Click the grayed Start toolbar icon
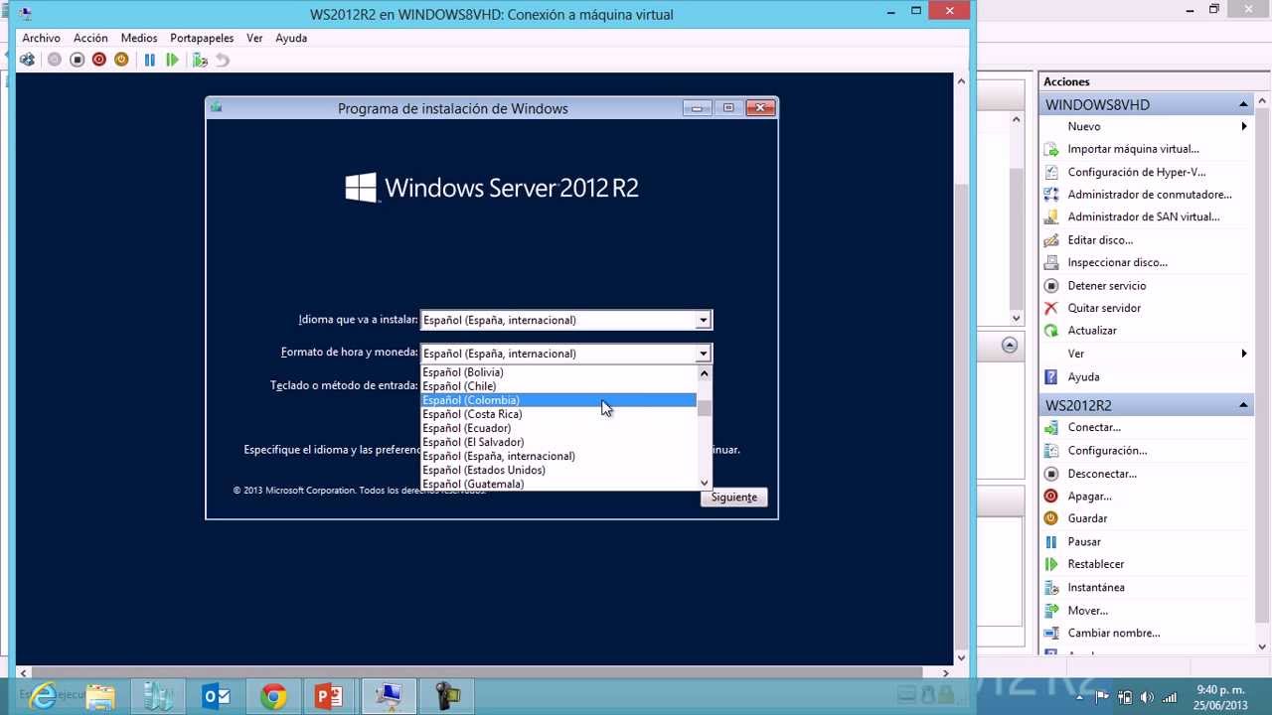Image resolution: width=1272 pixels, height=715 pixels. [x=55, y=60]
